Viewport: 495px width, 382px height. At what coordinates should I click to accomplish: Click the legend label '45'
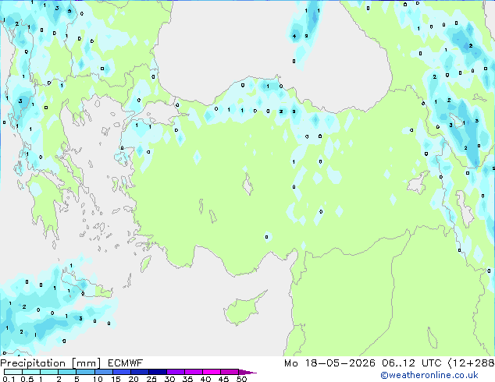pos(223,379)
